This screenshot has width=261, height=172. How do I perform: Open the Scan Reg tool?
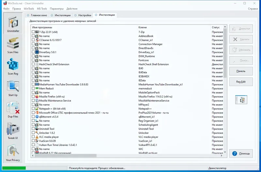(13, 66)
